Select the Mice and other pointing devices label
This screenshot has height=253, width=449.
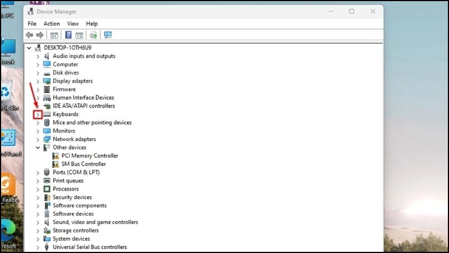(x=92, y=123)
